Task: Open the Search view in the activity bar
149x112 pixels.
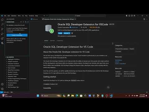Action: pyautogui.click(x=2, y=24)
